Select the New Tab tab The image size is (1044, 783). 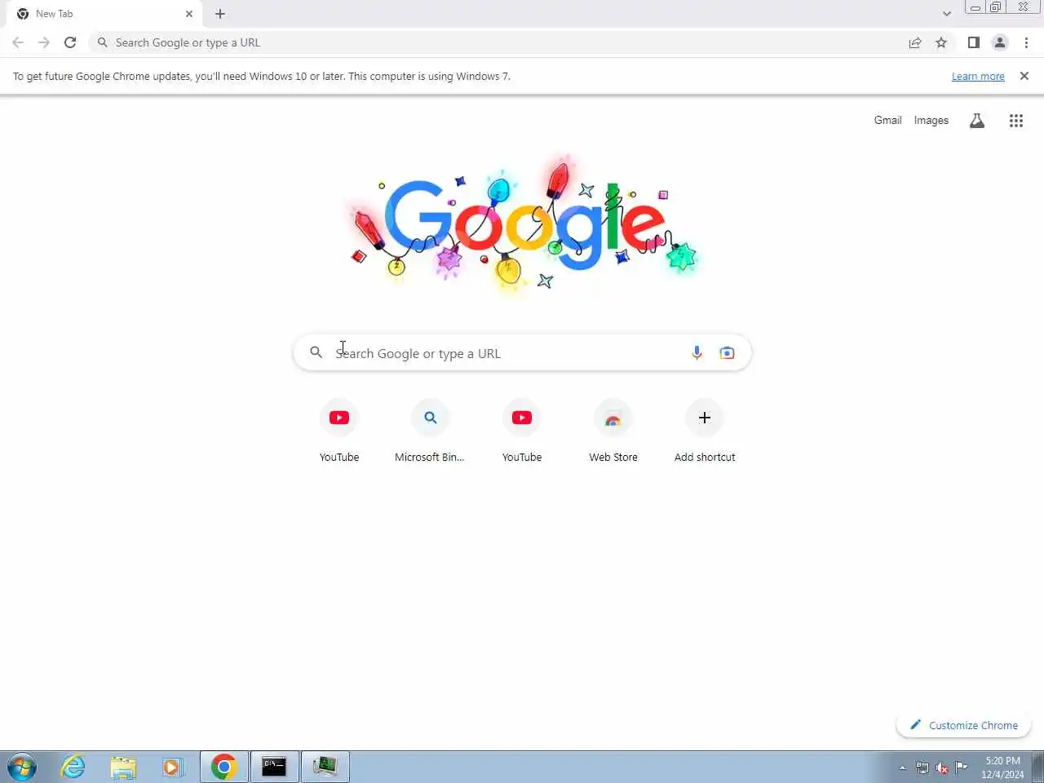[x=104, y=14]
